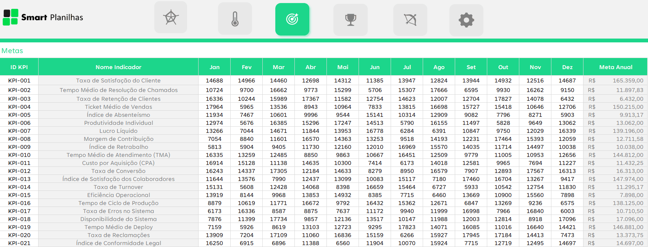
Task: Click the annual goal value 165.359,00
Action: tap(628, 81)
